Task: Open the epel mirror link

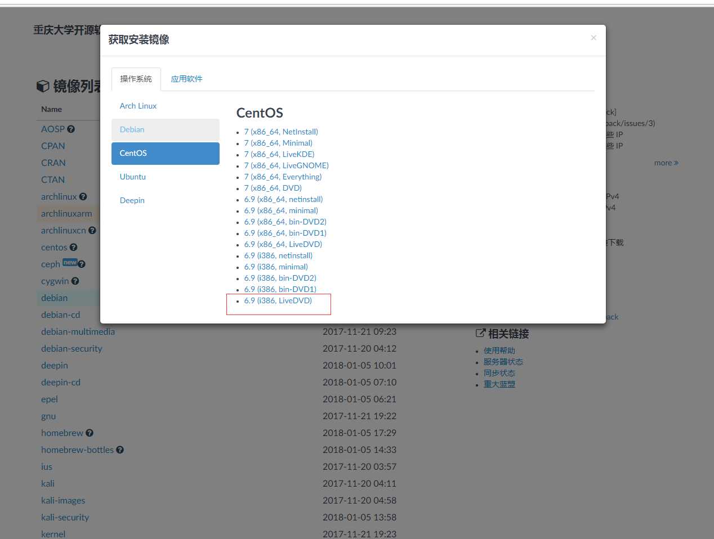Action: click(50, 399)
